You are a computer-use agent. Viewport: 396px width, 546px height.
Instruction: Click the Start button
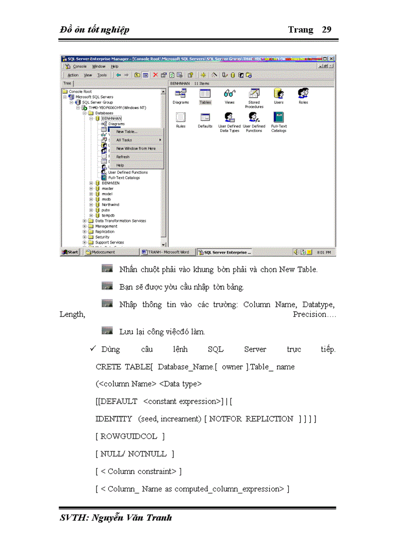tap(68, 252)
